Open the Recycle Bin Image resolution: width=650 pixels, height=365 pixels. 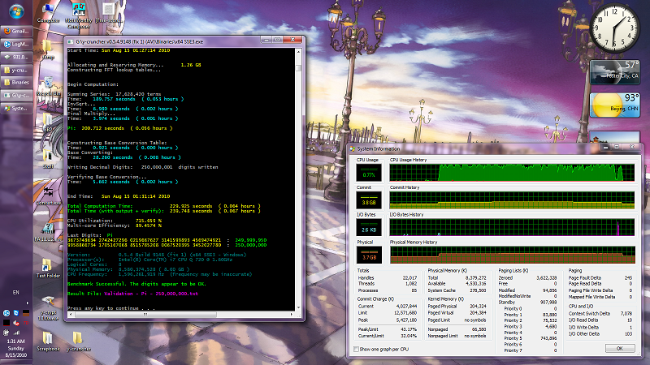click(x=48, y=82)
